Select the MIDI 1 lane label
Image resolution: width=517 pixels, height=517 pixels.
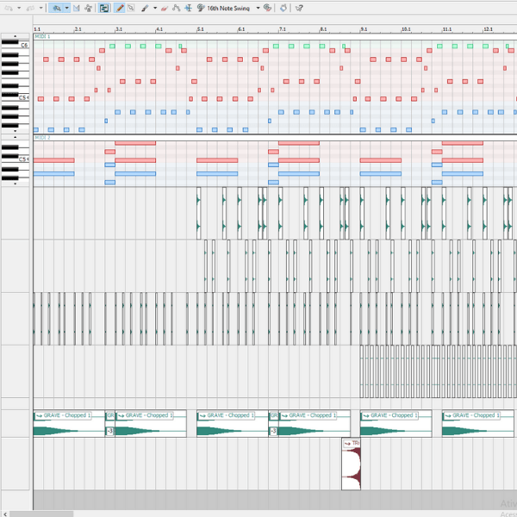(42, 37)
